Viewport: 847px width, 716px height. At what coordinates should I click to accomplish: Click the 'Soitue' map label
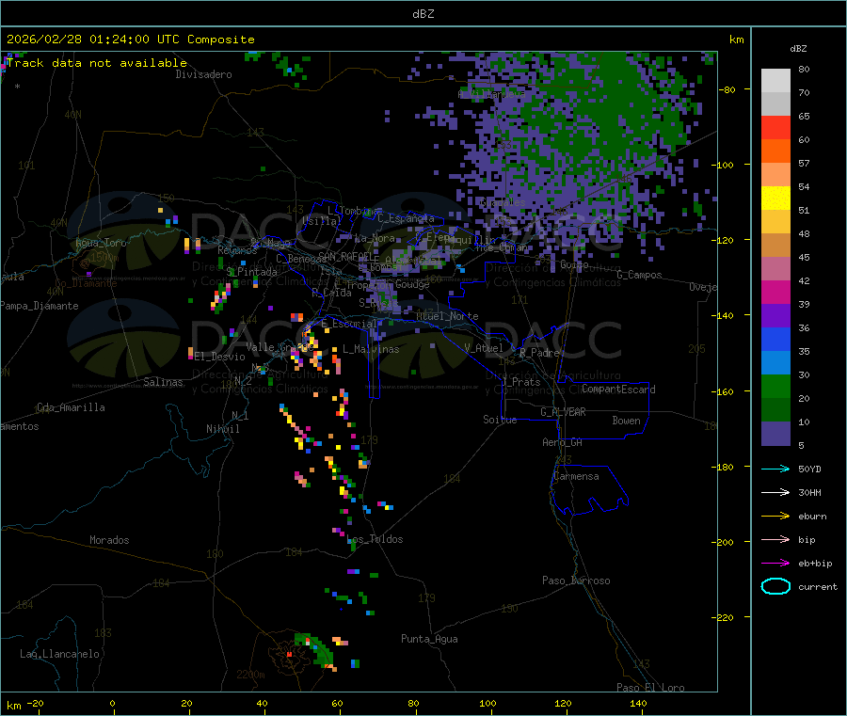(x=500, y=420)
